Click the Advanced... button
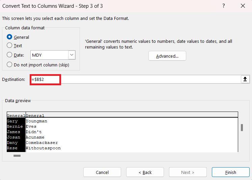Viewport: 252px width, 180px height. click(167, 56)
